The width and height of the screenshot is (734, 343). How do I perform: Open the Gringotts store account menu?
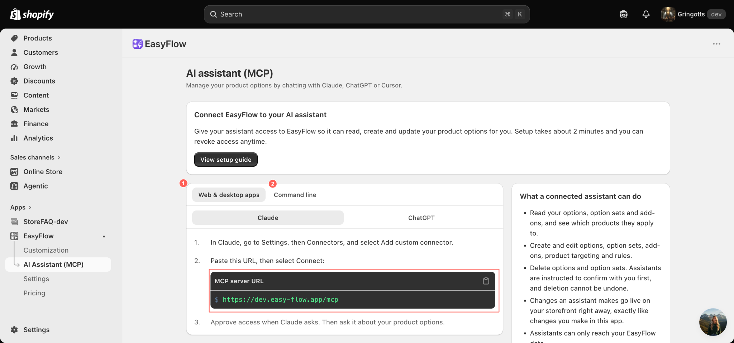coord(693,14)
